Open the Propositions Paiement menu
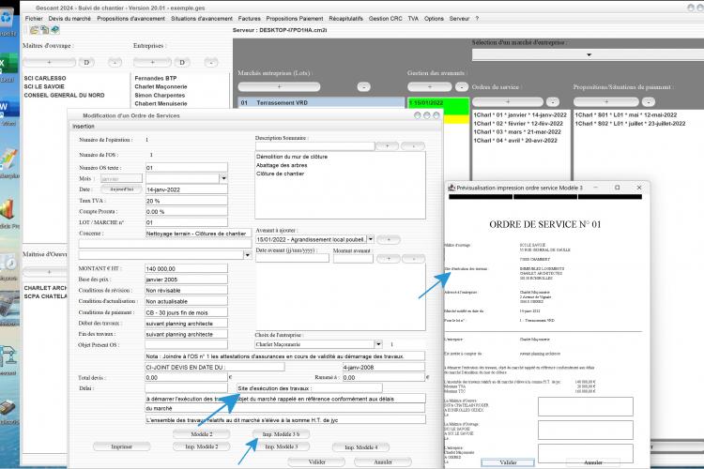Image resolution: width=704 pixels, height=469 pixels. tap(295, 19)
